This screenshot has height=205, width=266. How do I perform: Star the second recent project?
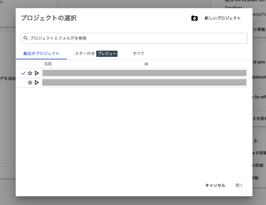30,82
